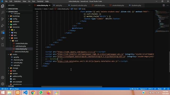Open the Source Control view
Image resolution: width=170 pixels, height=95 pixels.
pos(3,19)
